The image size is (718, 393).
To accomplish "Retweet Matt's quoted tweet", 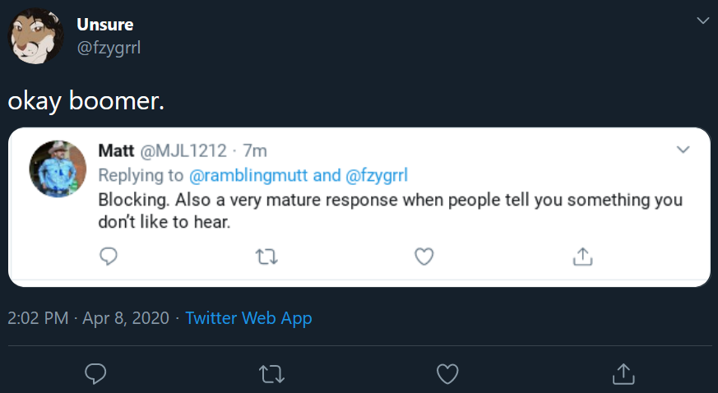I will (x=266, y=257).
